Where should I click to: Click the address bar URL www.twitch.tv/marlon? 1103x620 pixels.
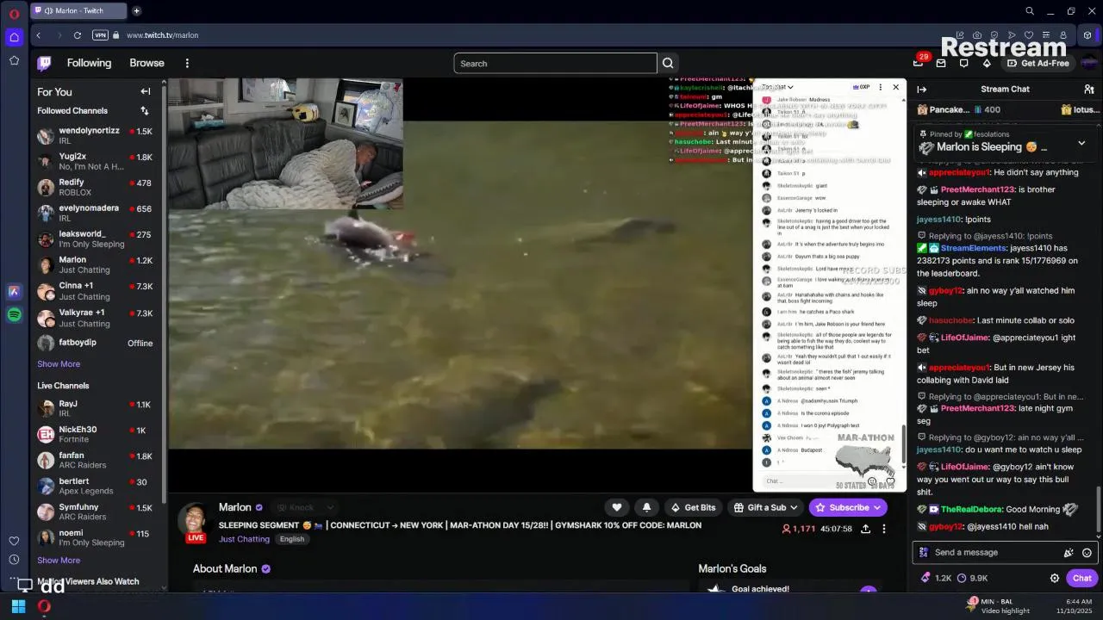pyautogui.click(x=162, y=35)
